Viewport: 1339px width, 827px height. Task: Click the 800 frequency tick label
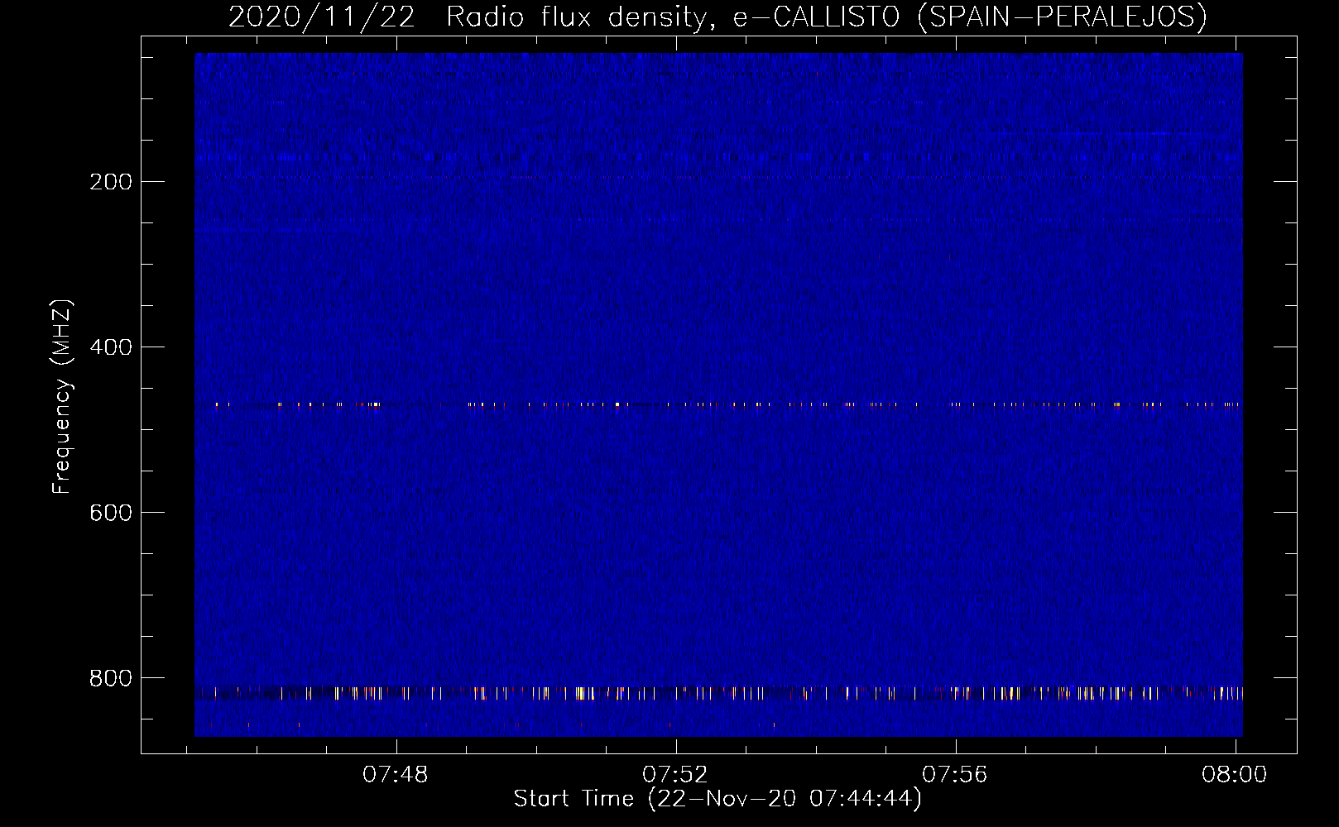tap(111, 678)
